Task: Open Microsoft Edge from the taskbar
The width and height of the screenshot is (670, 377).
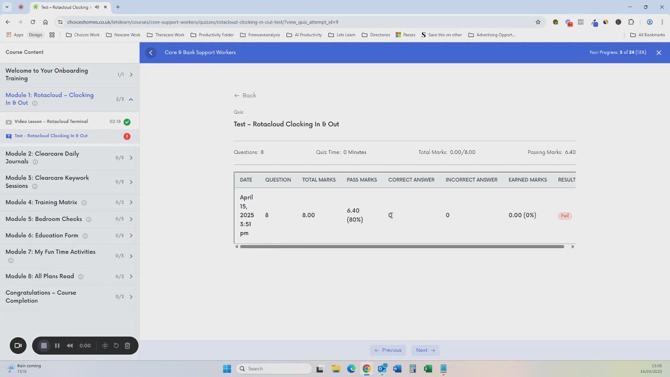Action: coord(351,369)
